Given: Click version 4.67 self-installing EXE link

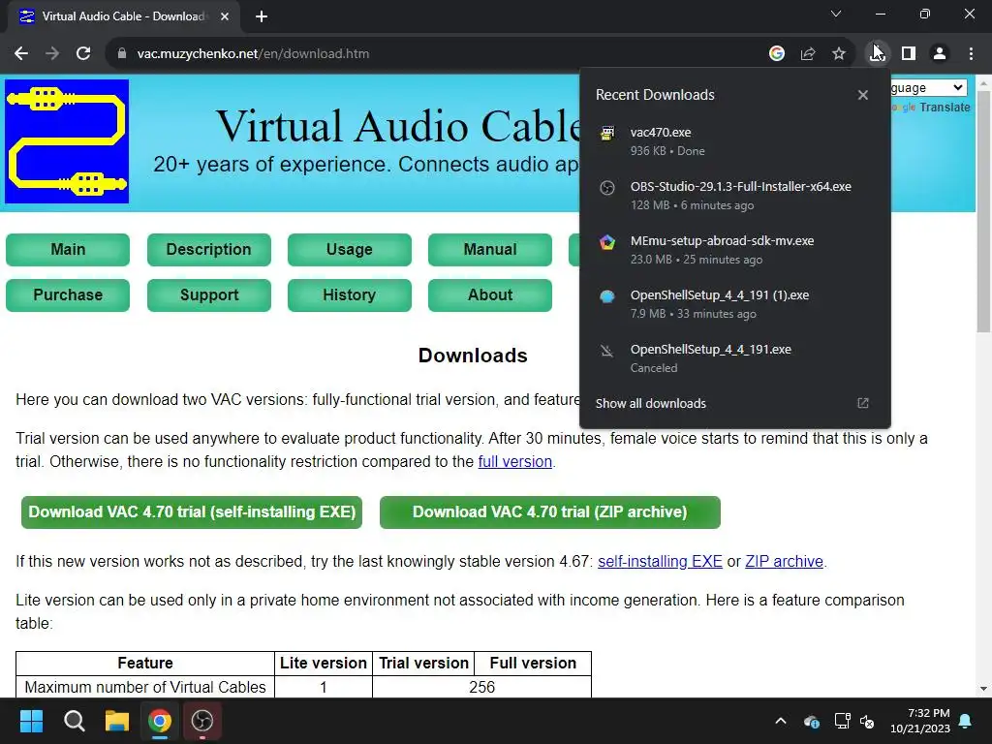Looking at the screenshot, I should [660, 562].
